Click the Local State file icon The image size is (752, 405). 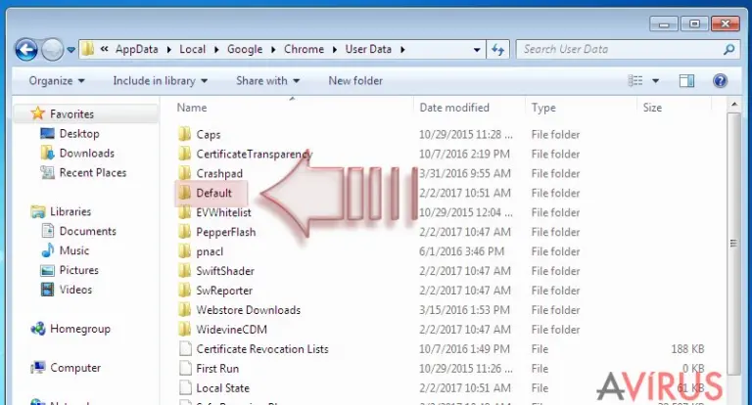(x=185, y=387)
